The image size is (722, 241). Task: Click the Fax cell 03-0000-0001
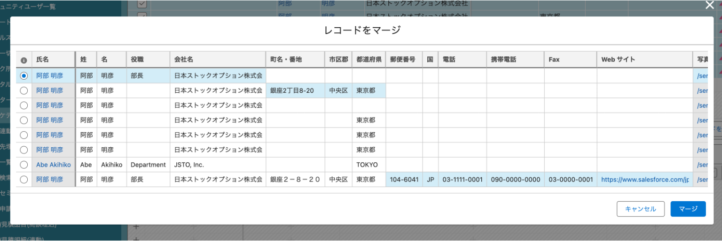pyautogui.click(x=570, y=180)
